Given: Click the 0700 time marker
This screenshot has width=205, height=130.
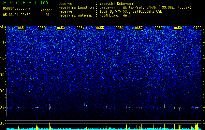Looking at the screenshot, I should (198, 28).
